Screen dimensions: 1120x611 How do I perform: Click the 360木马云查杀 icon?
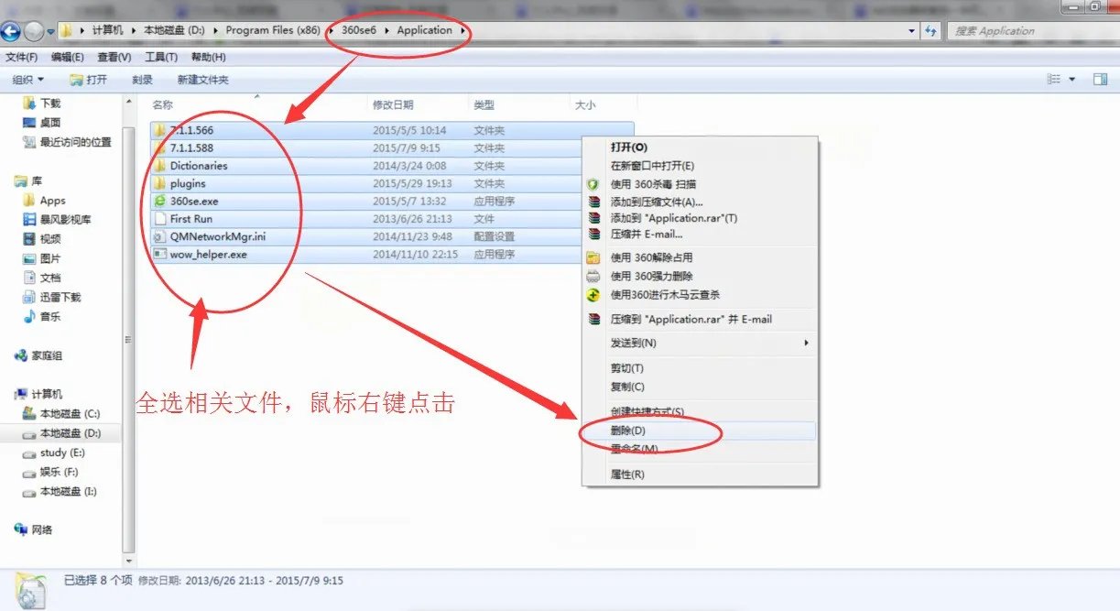click(593, 295)
